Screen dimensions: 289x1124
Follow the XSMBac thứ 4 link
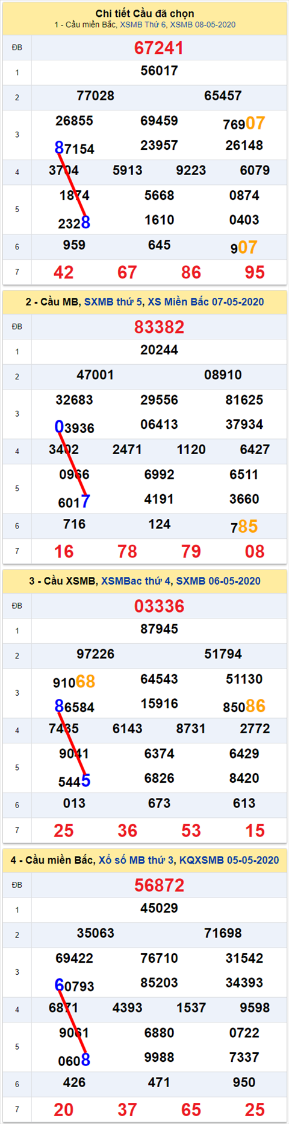pyautogui.click(x=136, y=581)
